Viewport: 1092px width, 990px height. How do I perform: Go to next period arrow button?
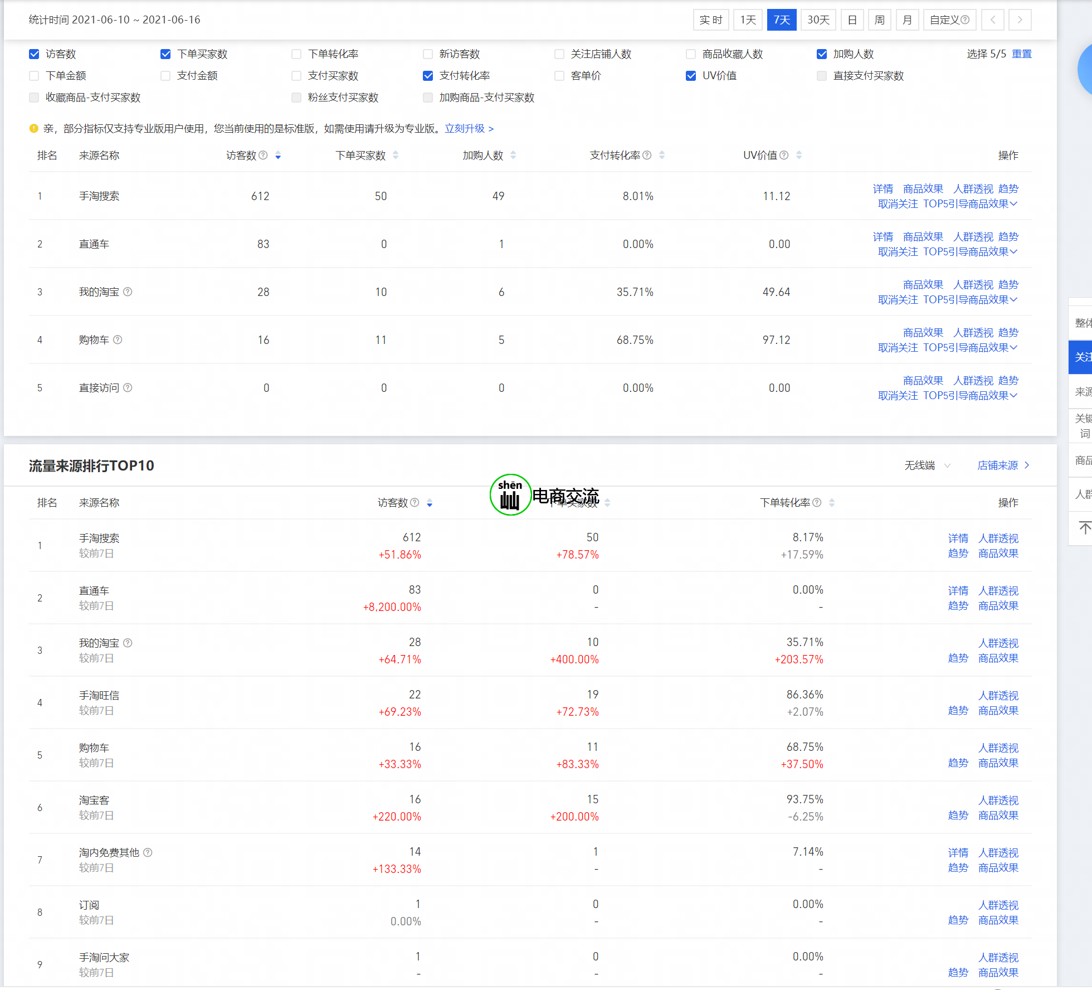[x=1020, y=20]
